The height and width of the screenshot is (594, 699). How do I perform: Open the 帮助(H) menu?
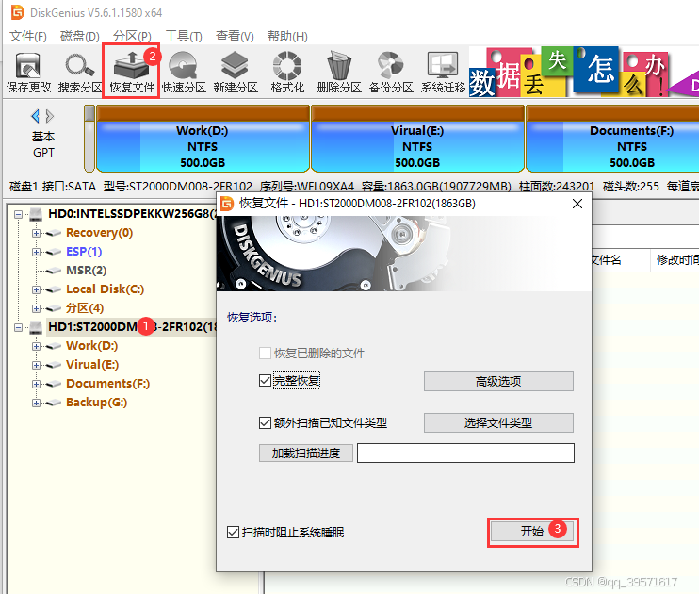[287, 36]
